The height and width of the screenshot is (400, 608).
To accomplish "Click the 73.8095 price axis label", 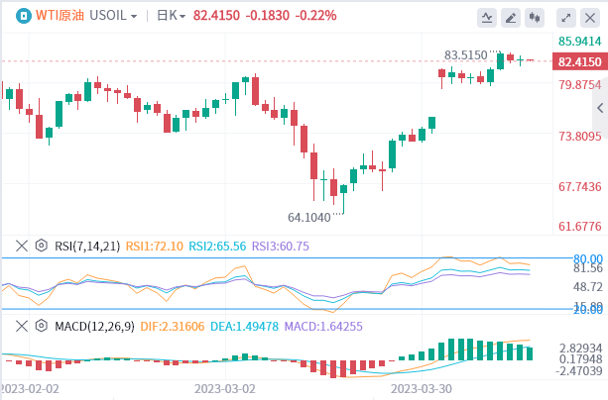I will (x=579, y=137).
